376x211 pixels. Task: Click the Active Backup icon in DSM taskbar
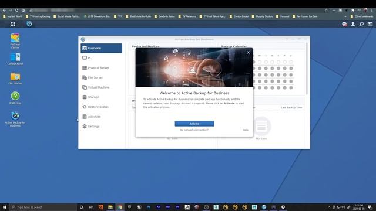(29, 23)
